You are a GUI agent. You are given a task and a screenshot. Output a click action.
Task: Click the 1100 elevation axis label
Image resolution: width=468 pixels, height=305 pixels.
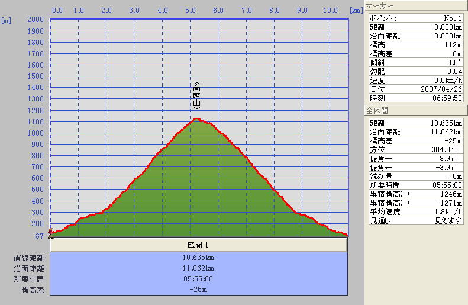[35, 122]
